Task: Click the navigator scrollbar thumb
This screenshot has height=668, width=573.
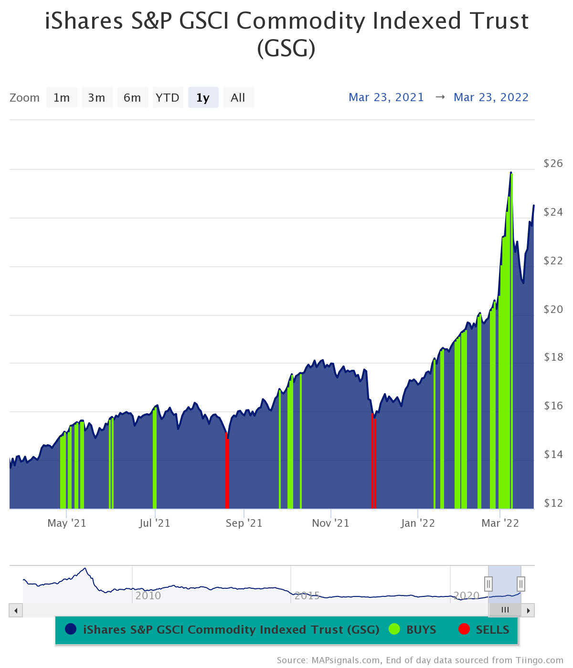Action: coord(505,610)
